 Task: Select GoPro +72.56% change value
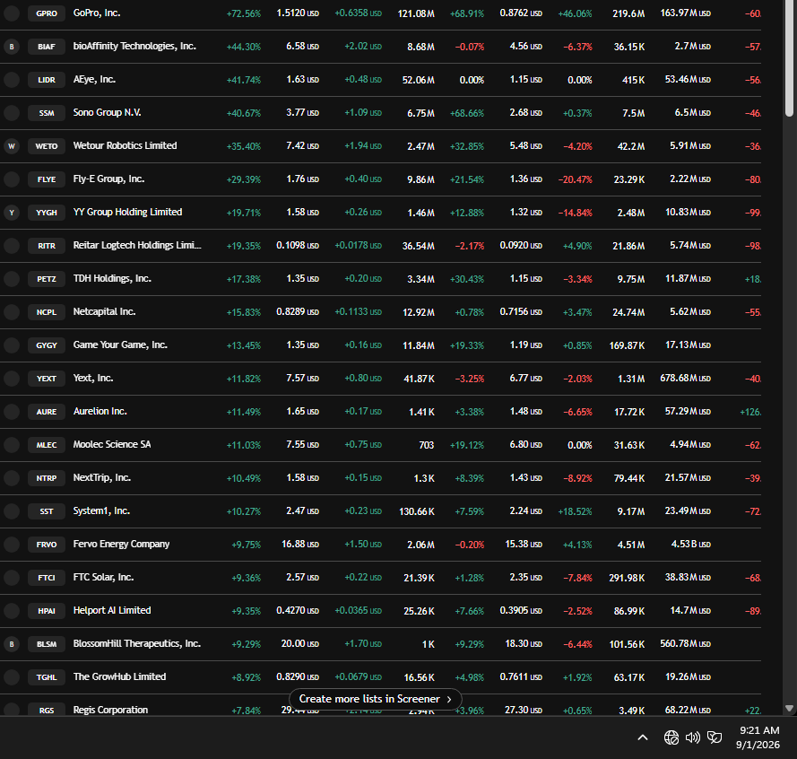pyautogui.click(x=244, y=13)
